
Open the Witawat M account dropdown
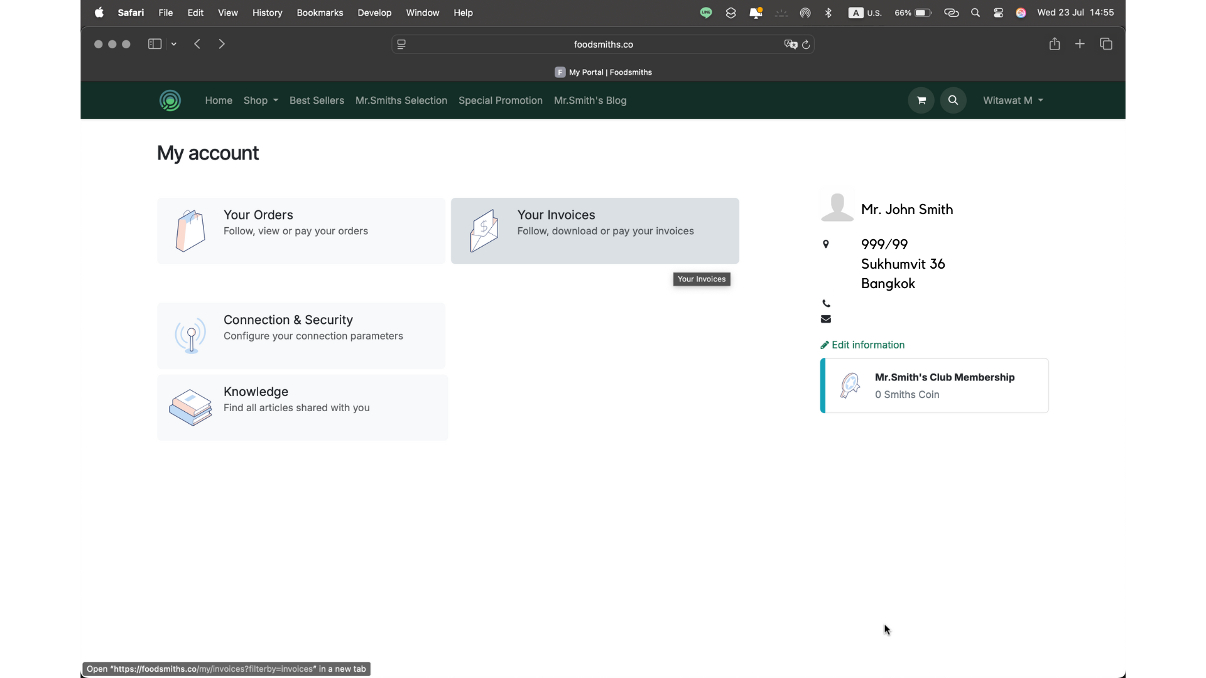pos(1012,100)
